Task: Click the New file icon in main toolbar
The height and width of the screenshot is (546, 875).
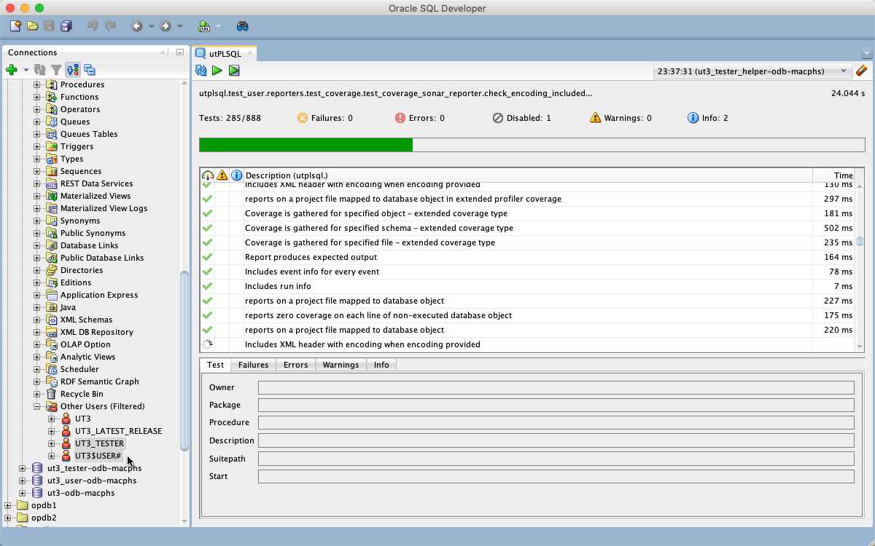Action: click(x=15, y=26)
